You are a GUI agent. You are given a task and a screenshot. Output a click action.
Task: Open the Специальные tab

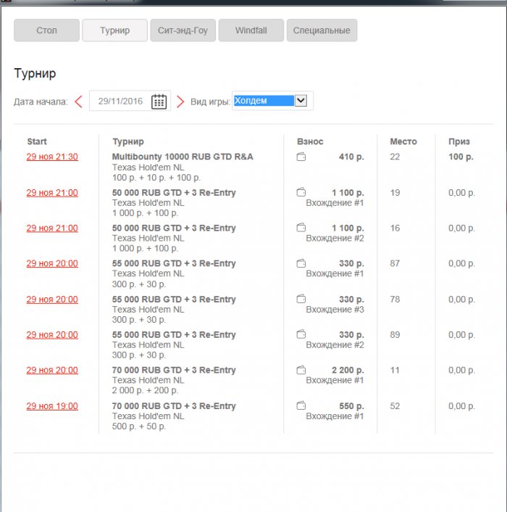tap(322, 30)
